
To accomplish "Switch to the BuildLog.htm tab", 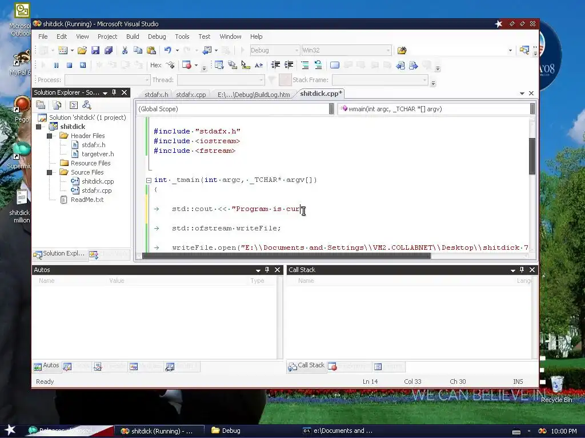I will point(254,95).
